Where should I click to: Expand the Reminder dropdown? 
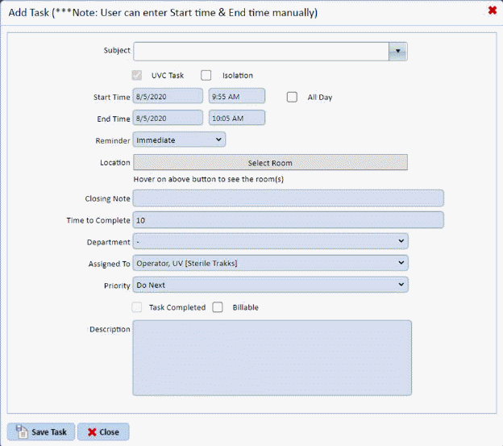(179, 140)
